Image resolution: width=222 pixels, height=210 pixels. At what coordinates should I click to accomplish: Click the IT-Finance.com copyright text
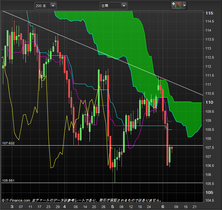pyautogui.click(x=16, y=200)
